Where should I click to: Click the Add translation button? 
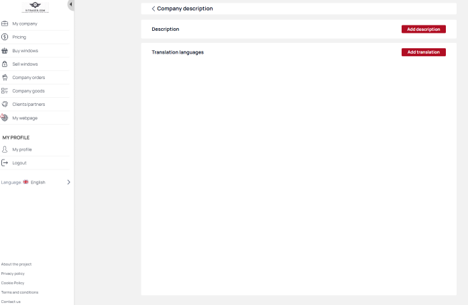pos(424,52)
